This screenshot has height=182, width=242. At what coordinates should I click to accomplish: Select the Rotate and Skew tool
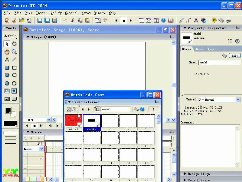pyautogui.click(x=14, y=44)
